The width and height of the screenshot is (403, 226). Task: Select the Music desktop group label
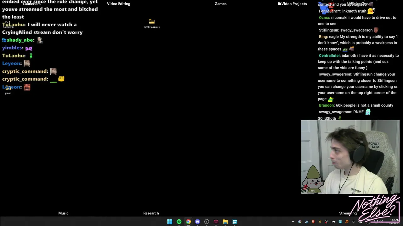[63, 213]
